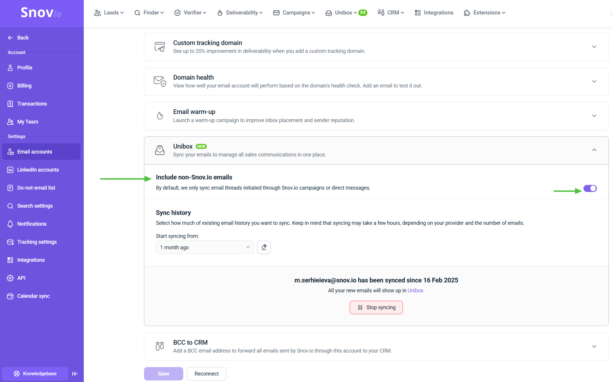Open the Knowledgebase button
The image size is (612, 382).
(35, 374)
